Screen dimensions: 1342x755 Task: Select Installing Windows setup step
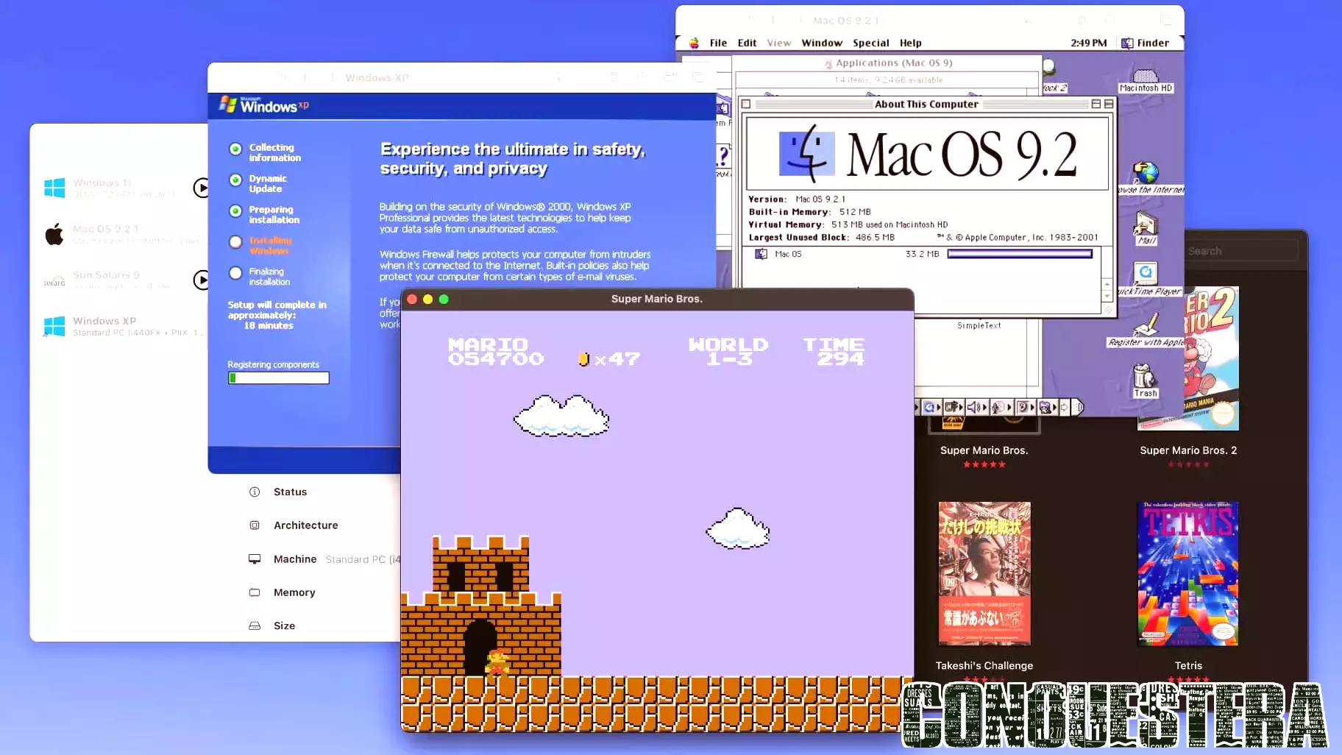pos(260,245)
